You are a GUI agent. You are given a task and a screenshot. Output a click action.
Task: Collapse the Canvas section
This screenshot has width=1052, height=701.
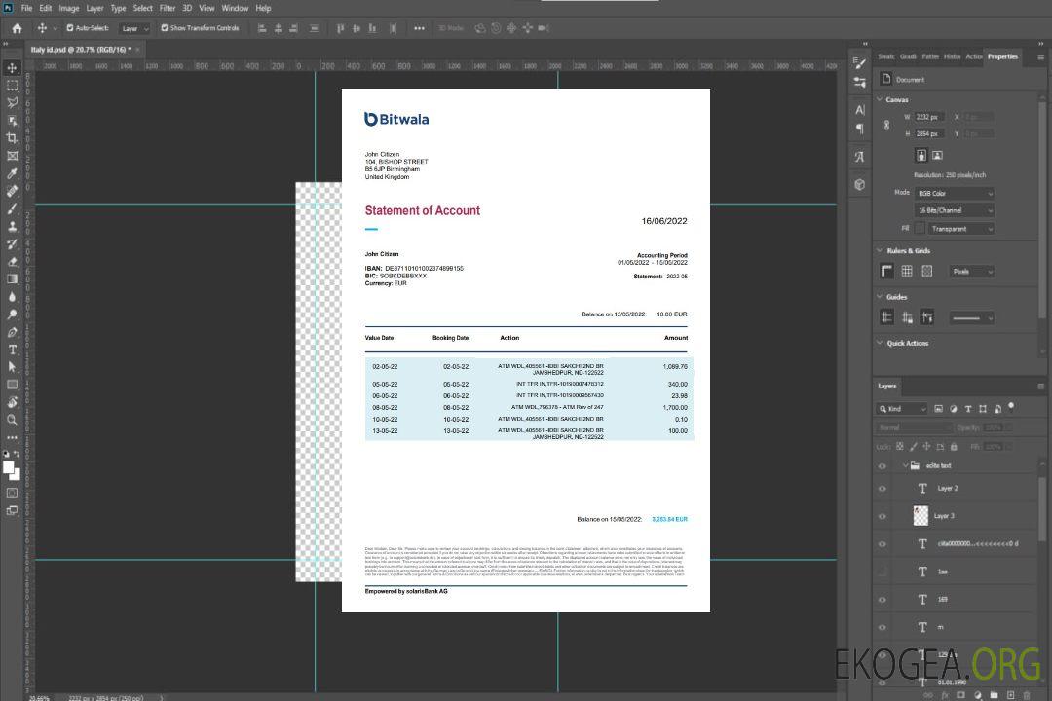click(880, 99)
